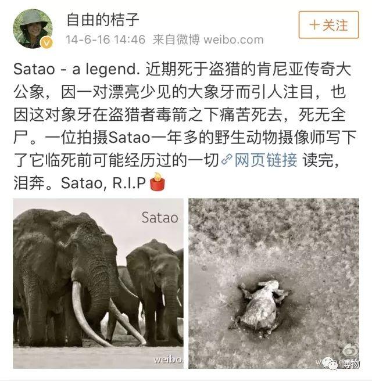The width and height of the screenshot is (372, 381).
Task: Click the red candle emoji after R.I.P
Action: point(158,181)
